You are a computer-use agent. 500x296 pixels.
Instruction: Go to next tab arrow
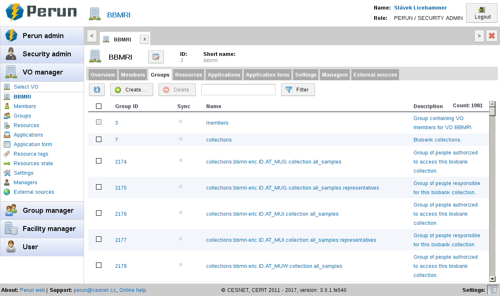[479, 36]
